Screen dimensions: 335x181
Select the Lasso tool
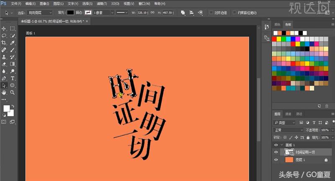coord(4,36)
